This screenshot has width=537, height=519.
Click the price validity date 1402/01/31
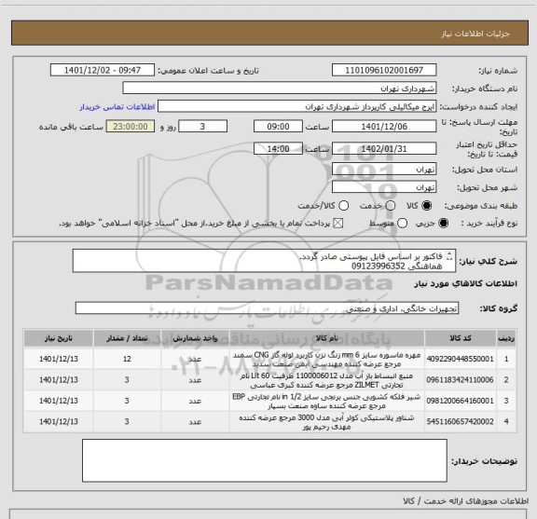(384, 148)
